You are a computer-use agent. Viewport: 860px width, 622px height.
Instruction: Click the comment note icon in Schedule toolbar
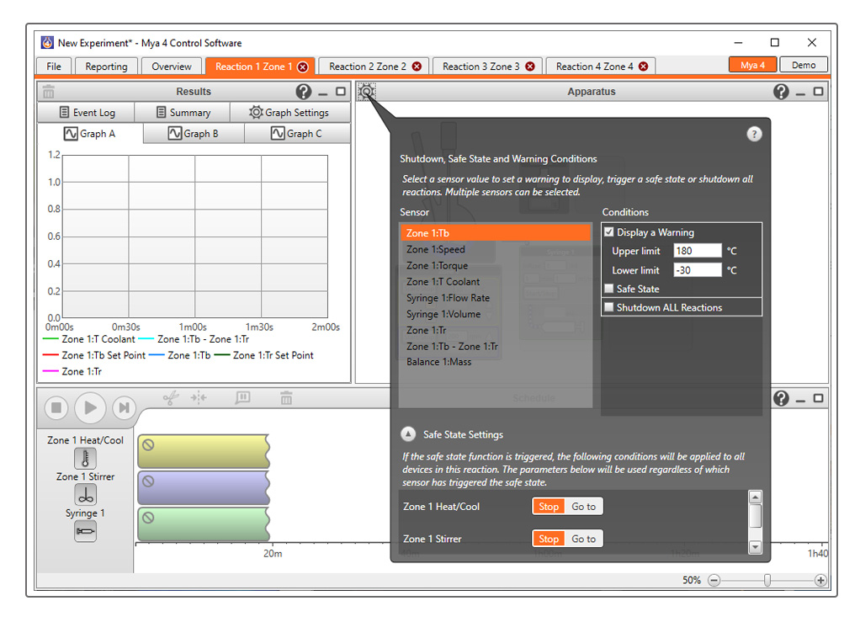(242, 397)
